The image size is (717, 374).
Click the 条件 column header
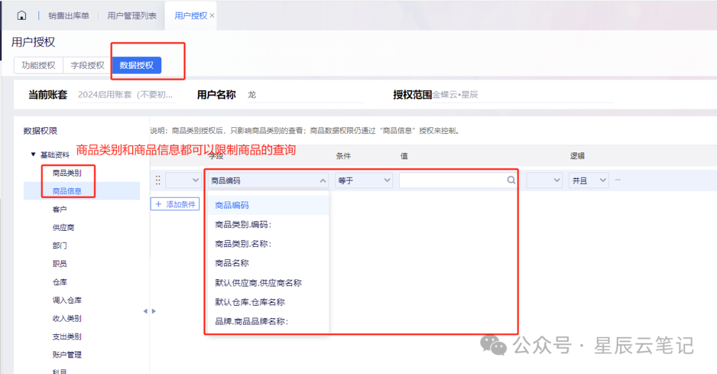[343, 156]
